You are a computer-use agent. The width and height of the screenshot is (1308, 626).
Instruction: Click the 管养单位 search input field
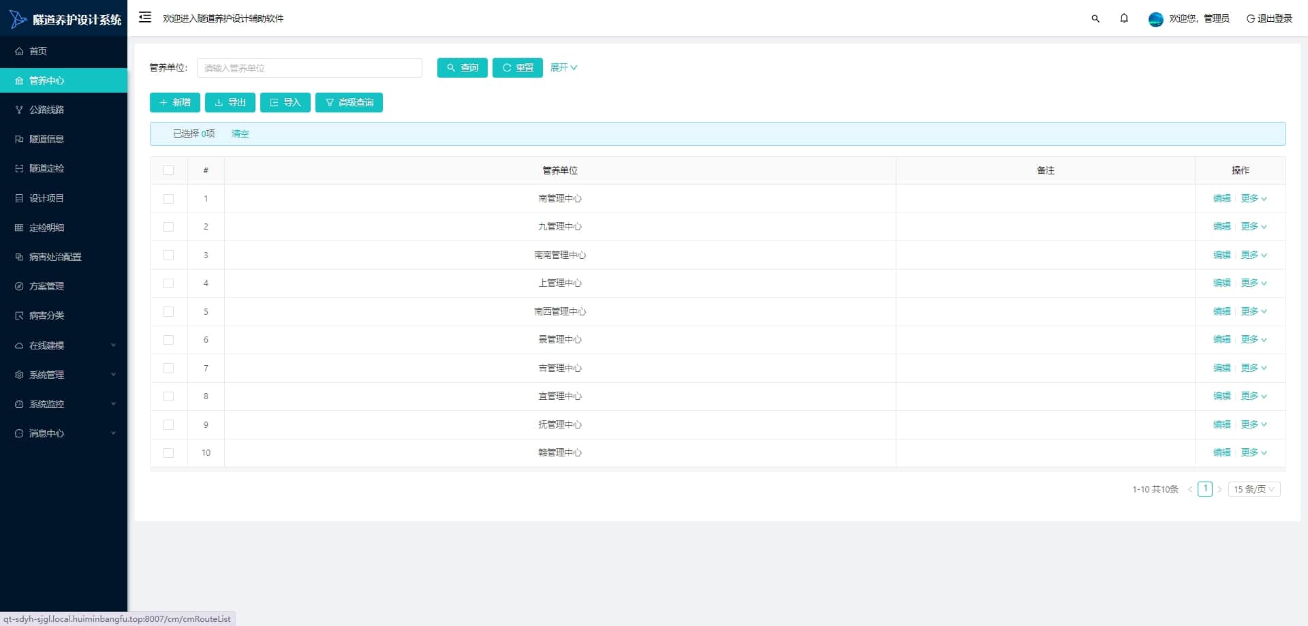click(309, 67)
